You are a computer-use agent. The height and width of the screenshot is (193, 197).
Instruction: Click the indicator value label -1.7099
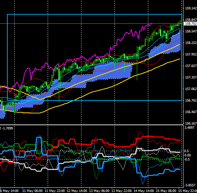coord(8,128)
